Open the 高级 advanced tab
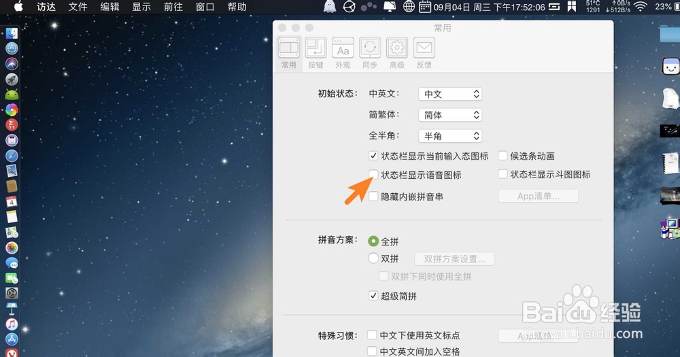 pyautogui.click(x=397, y=53)
